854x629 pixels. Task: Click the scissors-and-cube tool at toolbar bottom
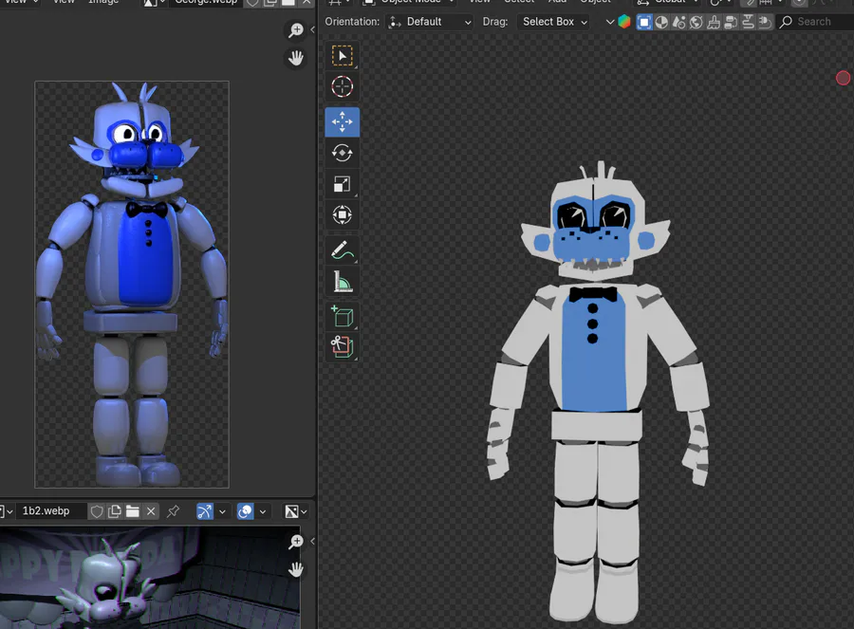(342, 347)
